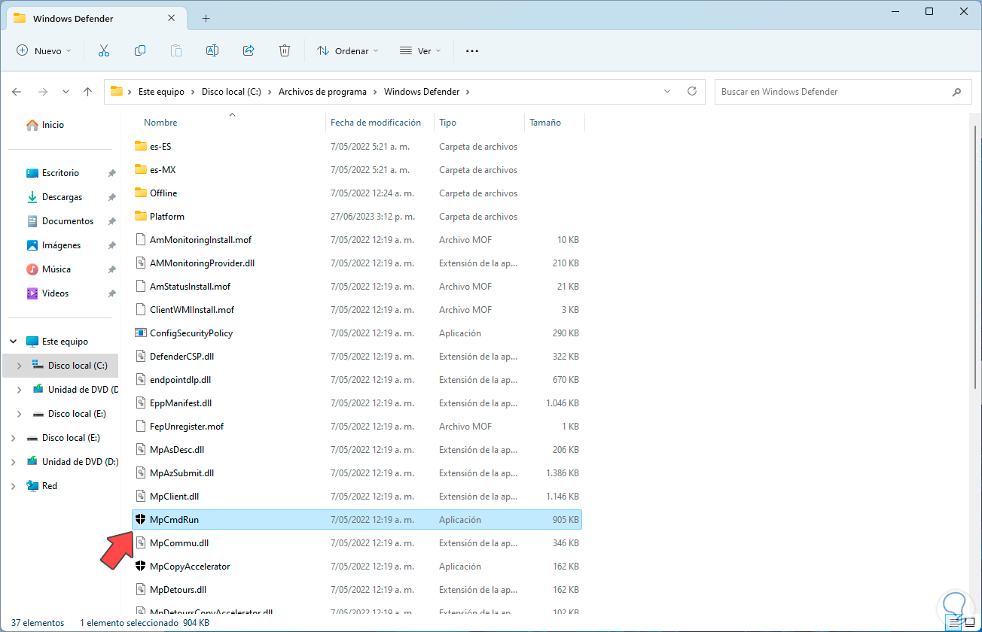Refresh the current folder view
This screenshot has width=982, height=632.
pyautogui.click(x=692, y=91)
